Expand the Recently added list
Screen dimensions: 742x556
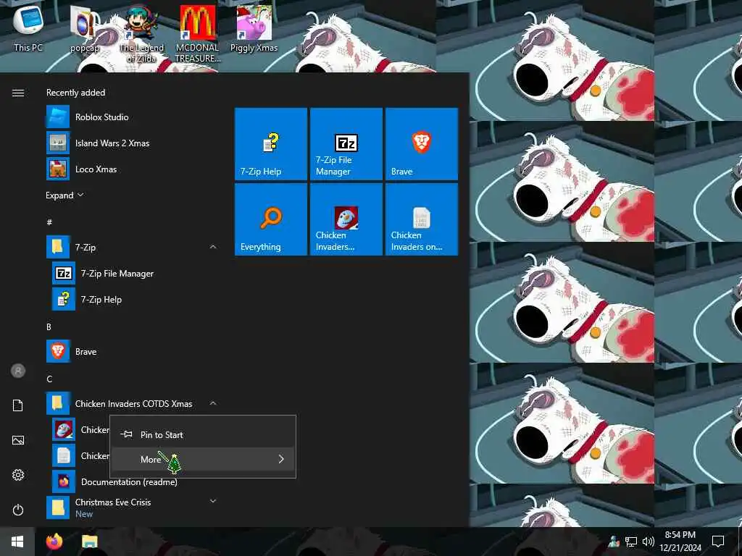click(64, 195)
